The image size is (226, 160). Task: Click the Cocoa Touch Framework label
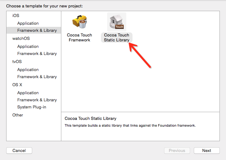pyautogui.click(x=80, y=37)
